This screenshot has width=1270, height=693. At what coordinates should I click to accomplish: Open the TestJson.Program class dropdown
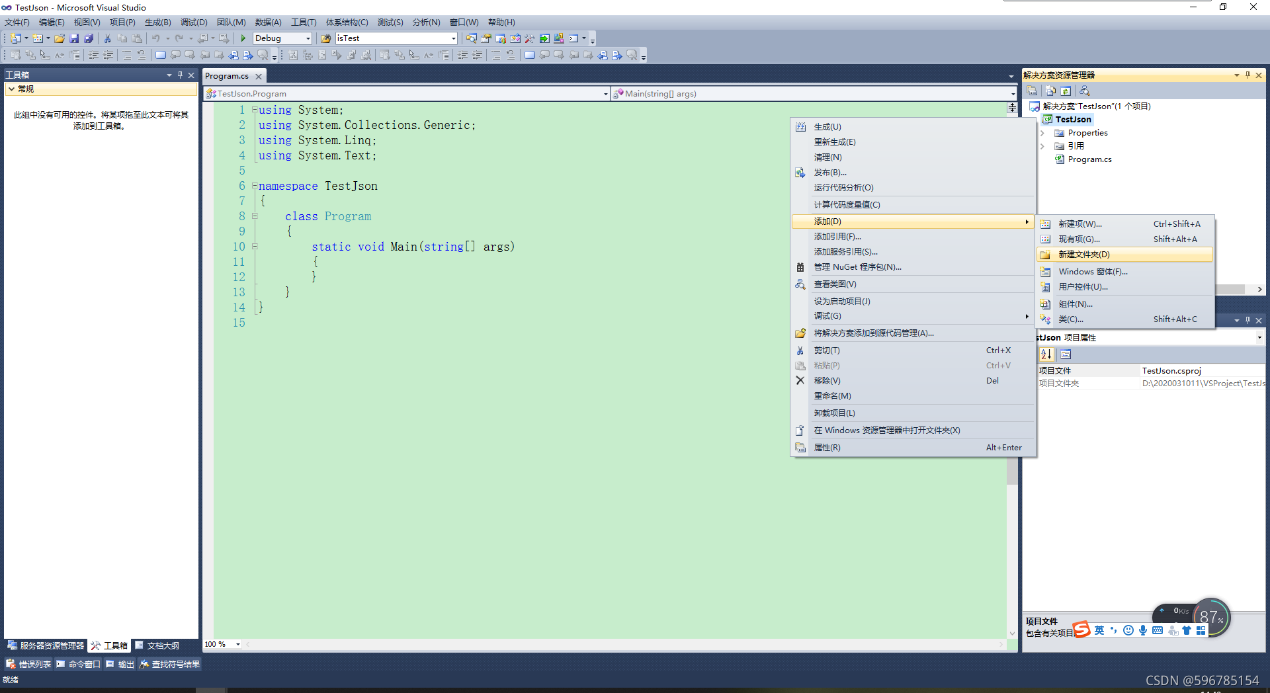[605, 94]
